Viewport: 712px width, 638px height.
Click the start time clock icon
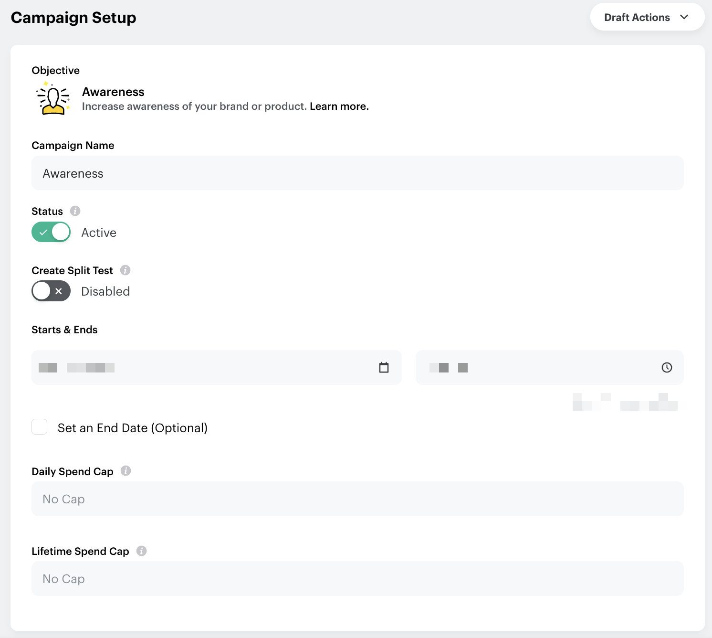(x=667, y=367)
